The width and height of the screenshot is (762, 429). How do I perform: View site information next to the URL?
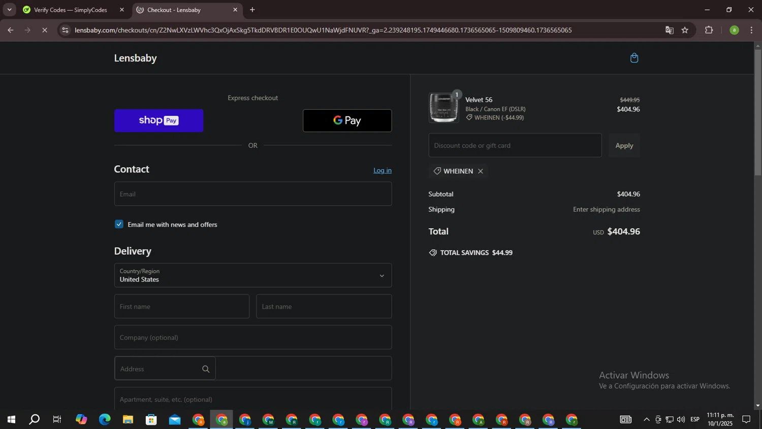click(x=65, y=30)
